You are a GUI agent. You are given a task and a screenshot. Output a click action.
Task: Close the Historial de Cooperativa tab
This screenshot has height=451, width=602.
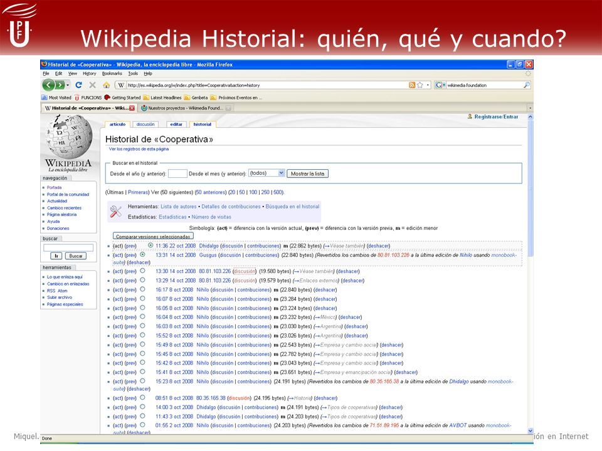(x=132, y=108)
